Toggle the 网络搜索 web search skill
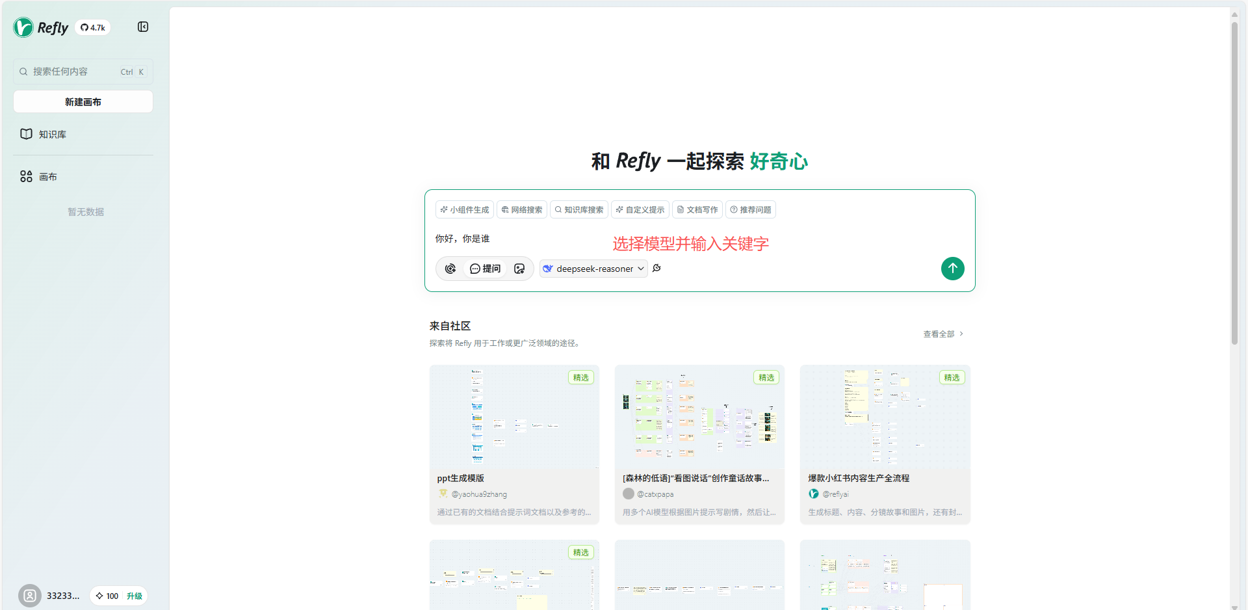 point(522,209)
